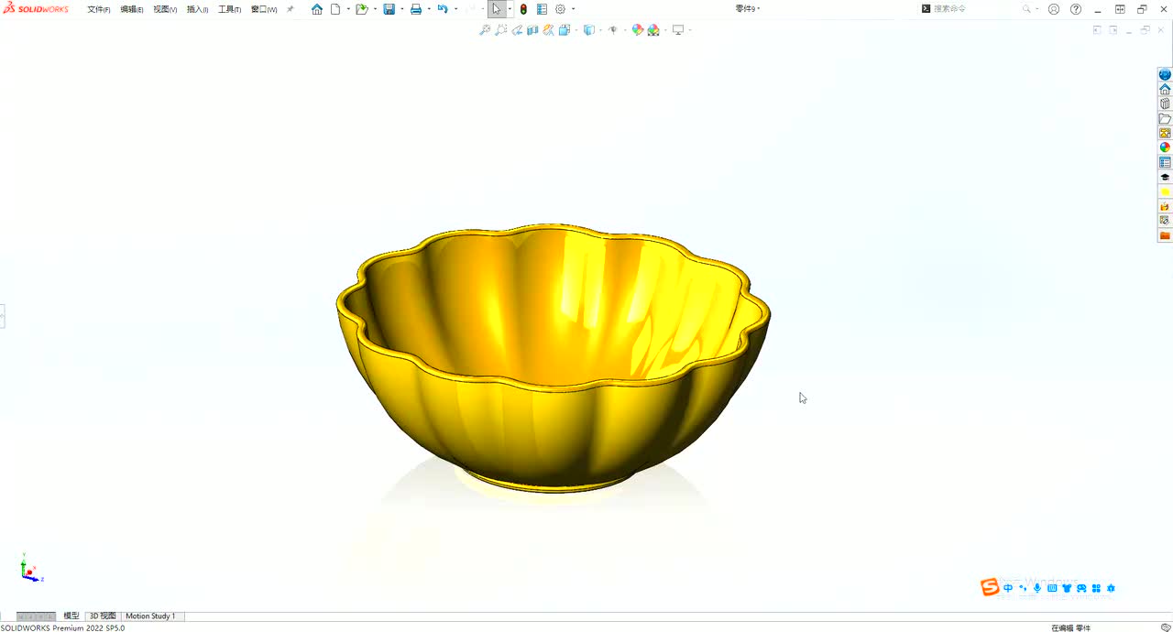Image resolution: width=1173 pixels, height=632 pixels.
Task: Expand the Select tool dropdown arrow
Action: tap(510, 9)
